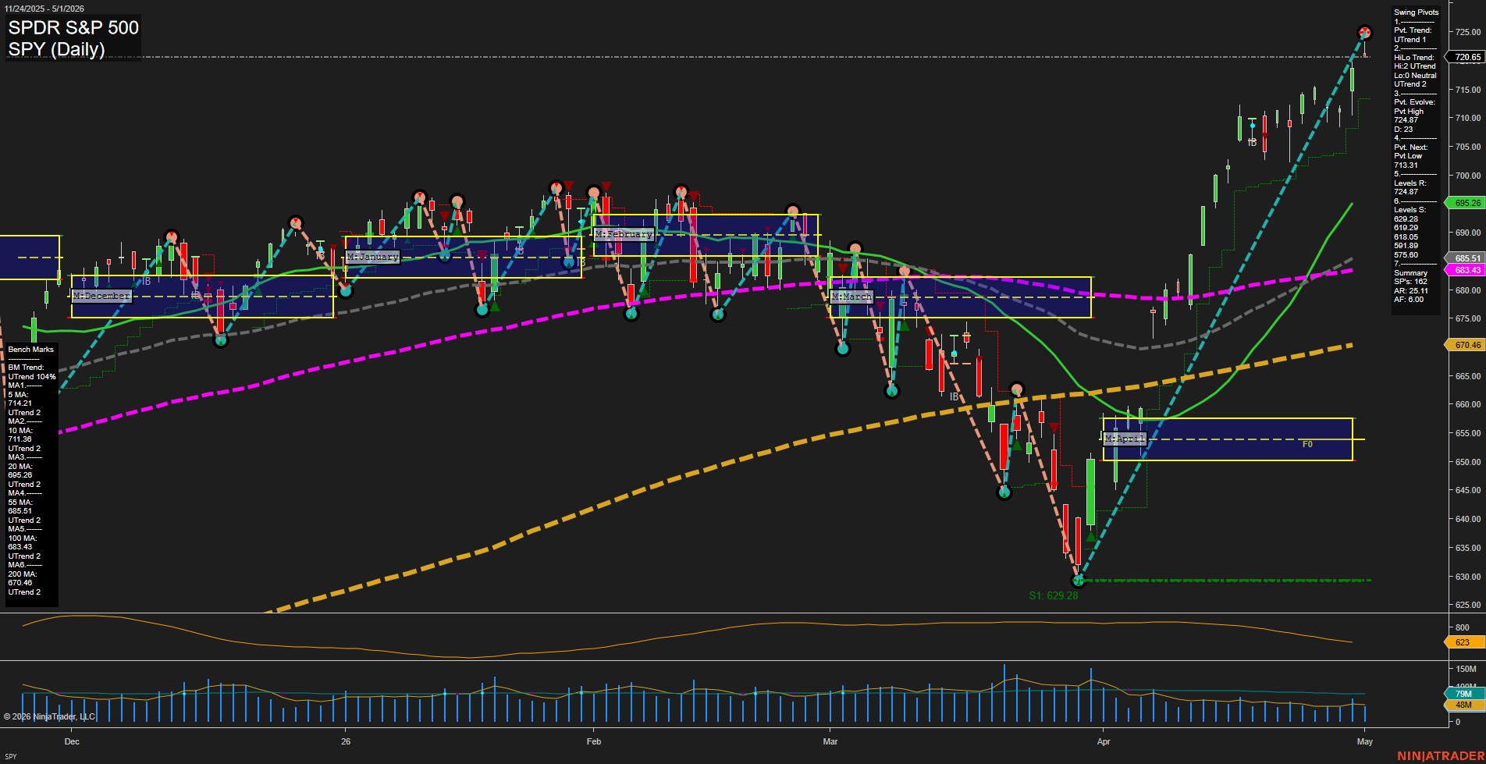Viewport: 1486px width, 764px height.
Task: Click the teal 79M volume tag
Action: (1463, 694)
